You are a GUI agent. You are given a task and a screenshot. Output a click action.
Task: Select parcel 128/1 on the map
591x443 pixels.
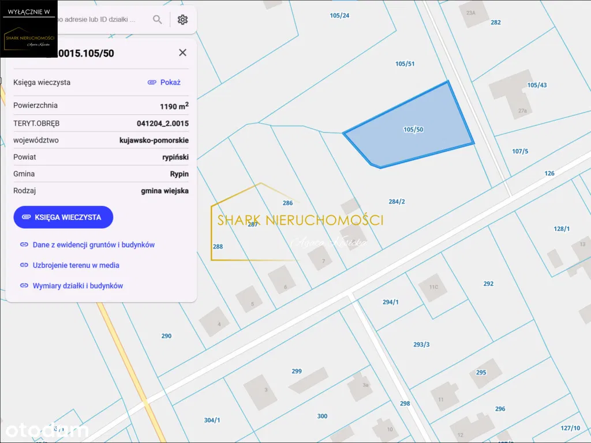coord(562,228)
